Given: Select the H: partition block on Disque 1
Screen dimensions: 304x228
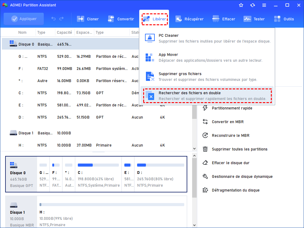Looking at the screenshot, I should tap(112, 212).
